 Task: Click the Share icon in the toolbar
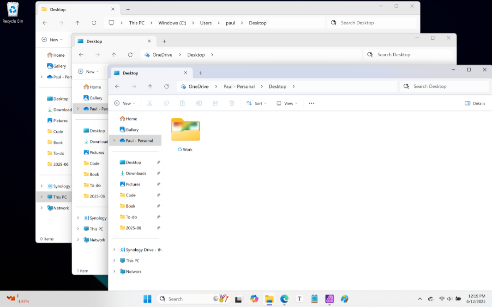pyautogui.click(x=215, y=103)
